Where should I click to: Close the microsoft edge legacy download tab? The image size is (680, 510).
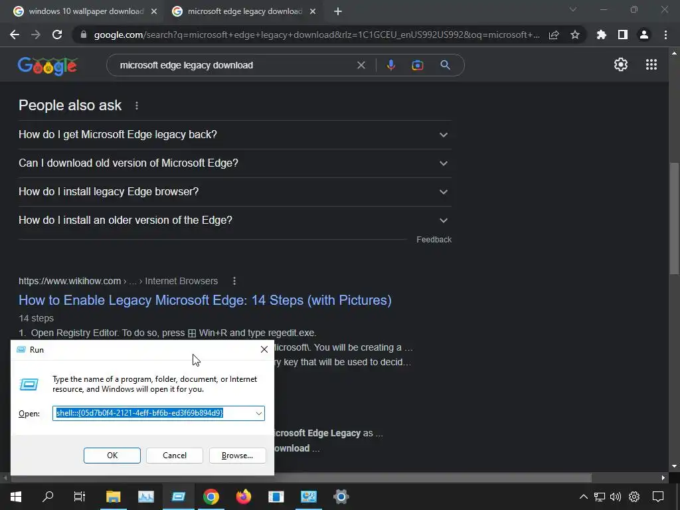[313, 12]
